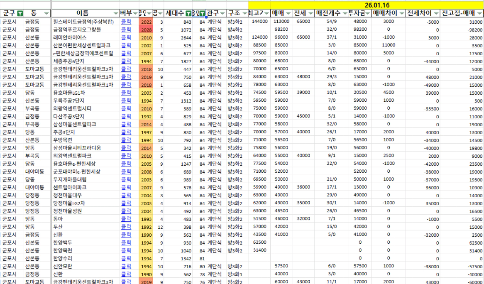Follow the 클릭 link for 래미안하이어스
The width and height of the screenshot is (484, 284).
point(126,38)
